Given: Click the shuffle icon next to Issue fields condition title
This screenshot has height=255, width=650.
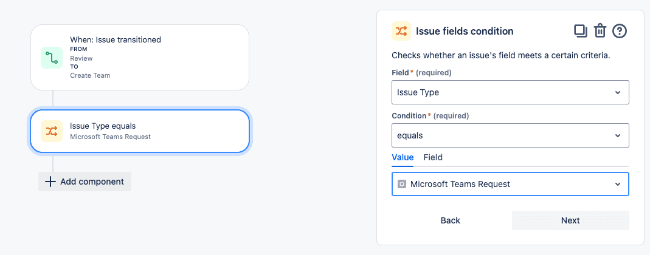Looking at the screenshot, I should 401,31.
